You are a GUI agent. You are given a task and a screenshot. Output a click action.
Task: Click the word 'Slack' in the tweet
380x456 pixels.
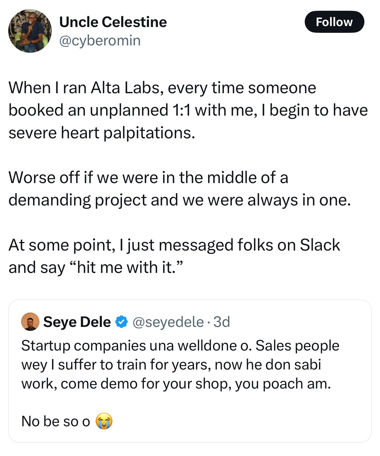[x=320, y=245]
